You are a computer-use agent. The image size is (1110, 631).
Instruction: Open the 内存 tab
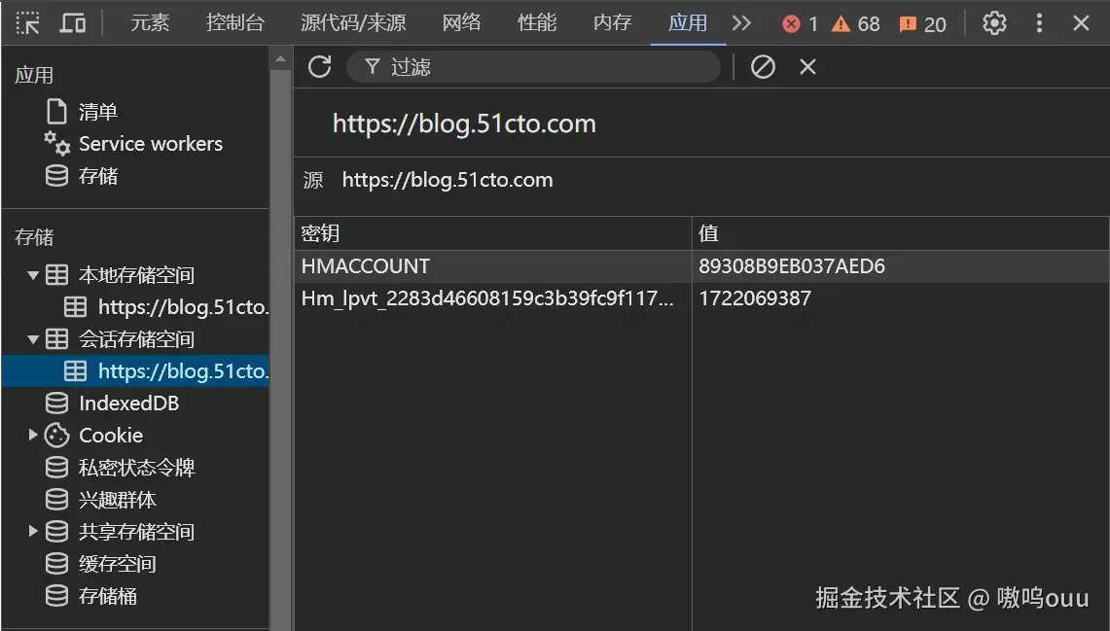tap(612, 23)
